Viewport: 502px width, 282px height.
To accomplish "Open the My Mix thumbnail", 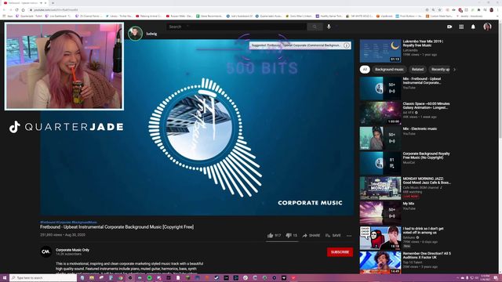I will 380,213.
